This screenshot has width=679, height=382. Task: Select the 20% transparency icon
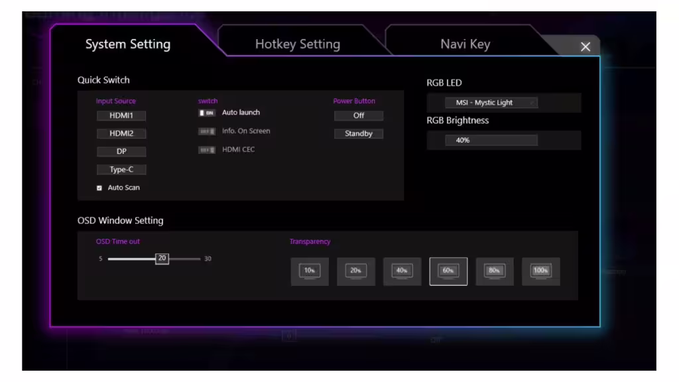pyautogui.click(x=356, y=271)
